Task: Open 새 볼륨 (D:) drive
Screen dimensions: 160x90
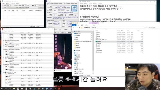Action: 78,71
